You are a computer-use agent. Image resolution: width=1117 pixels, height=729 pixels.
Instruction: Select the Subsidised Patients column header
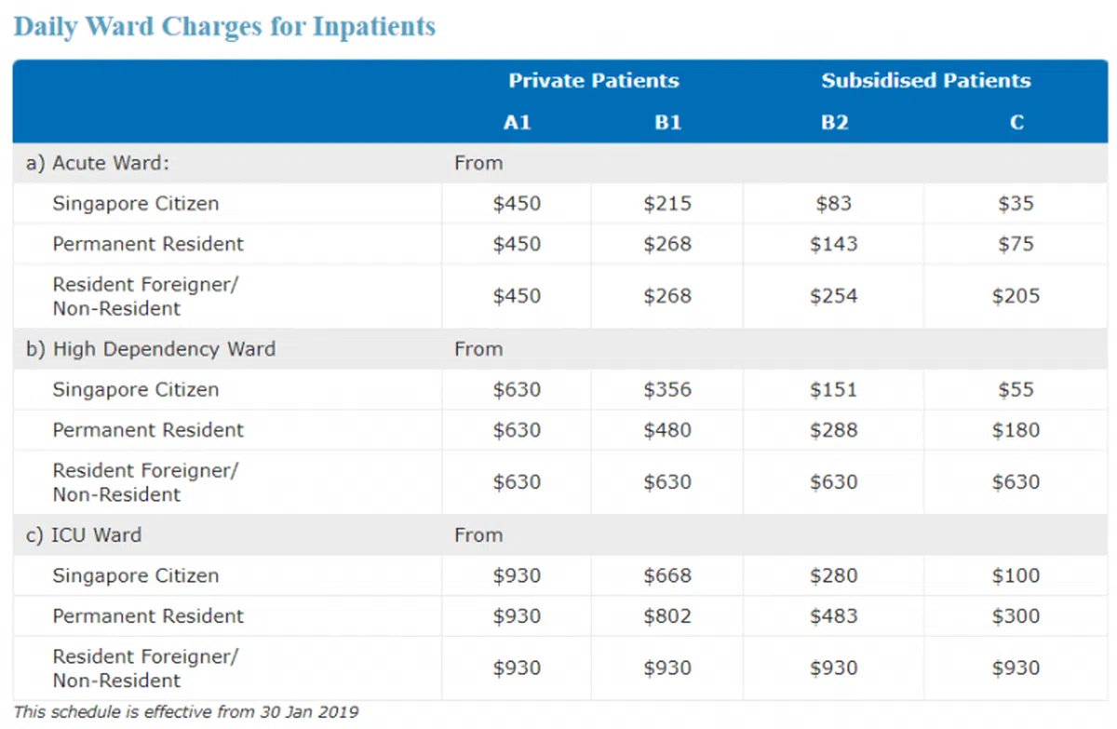coord(925,81)
